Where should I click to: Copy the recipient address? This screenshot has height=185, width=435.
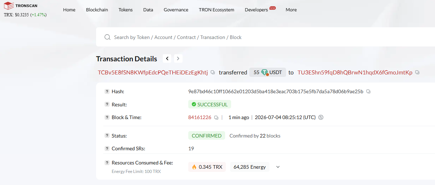tap(417, 72)
